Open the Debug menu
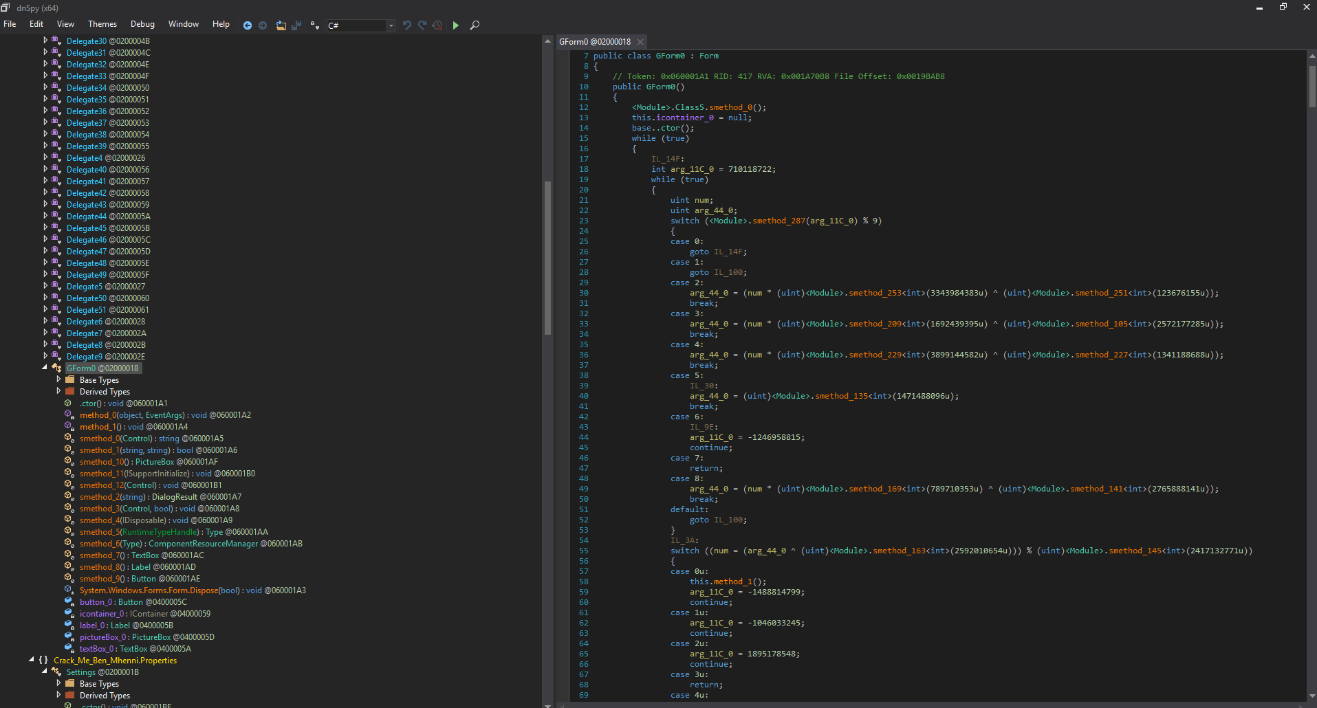 [142, 24]
